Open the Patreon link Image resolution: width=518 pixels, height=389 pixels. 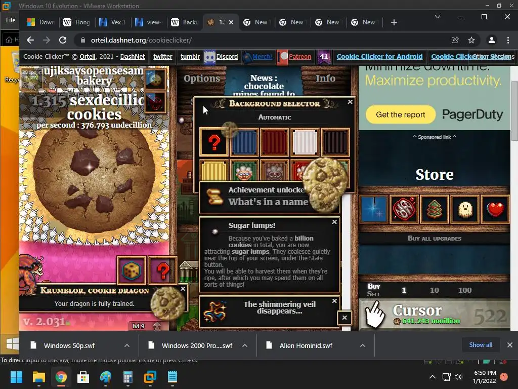point(299,57)
